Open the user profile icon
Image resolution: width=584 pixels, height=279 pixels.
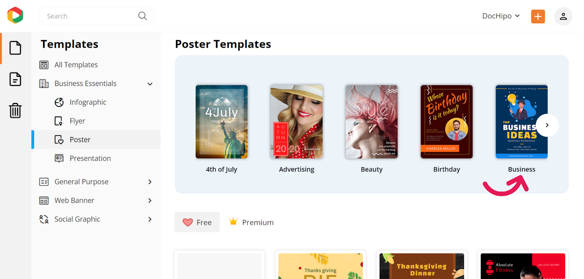pyautogui.click(x=563, y=16)
